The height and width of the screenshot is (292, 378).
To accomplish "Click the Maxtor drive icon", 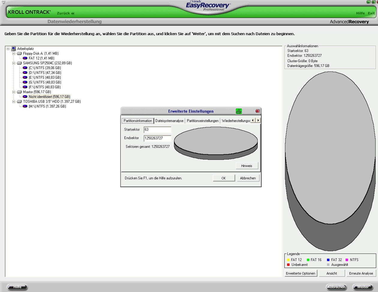I will tap(19, 92).
